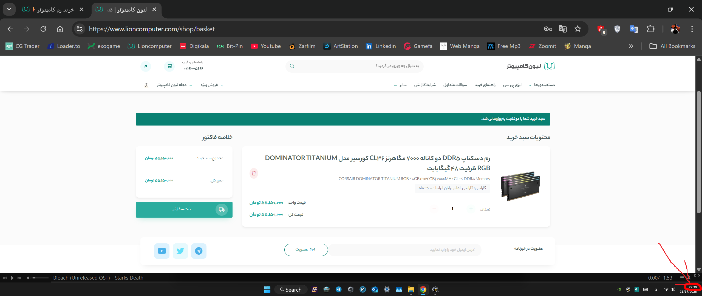Expand hidden bookmarks chevron

(631, 46)
